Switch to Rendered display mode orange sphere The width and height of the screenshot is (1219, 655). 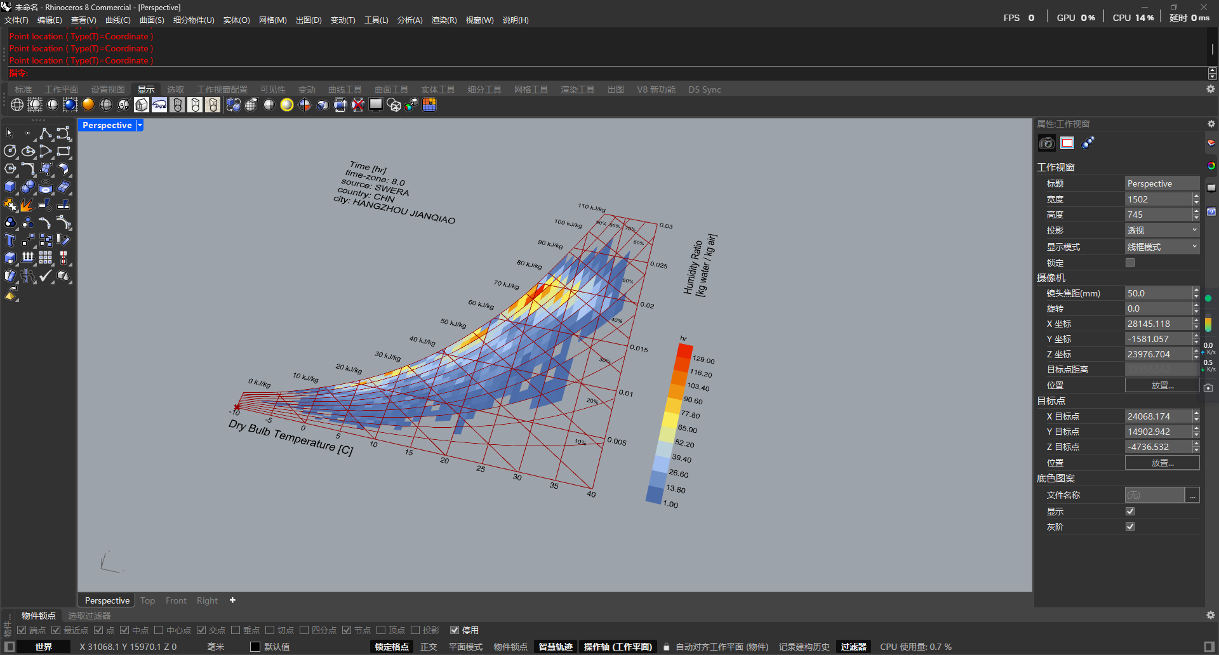coord(88,105)
